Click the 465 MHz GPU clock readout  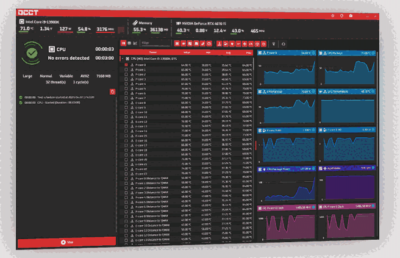click(x=257, y=31)
